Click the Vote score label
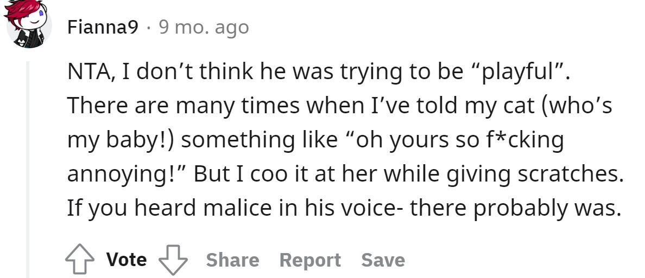The image size is (645, 278). point(127,260)
